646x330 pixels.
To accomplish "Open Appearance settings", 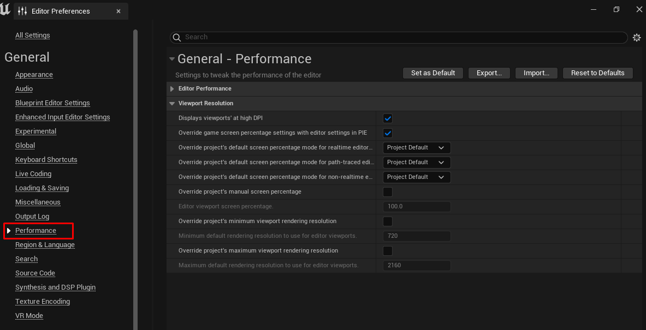I will coord(34,75).
